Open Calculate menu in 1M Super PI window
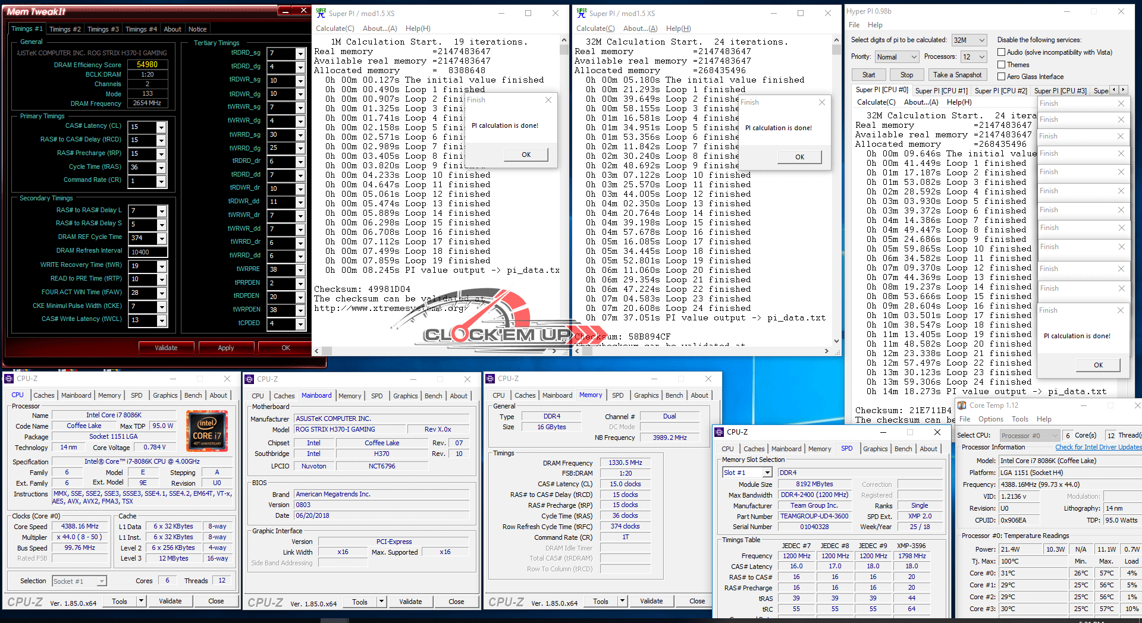Viewport: 1142px width, 623px height. point(334,29)
